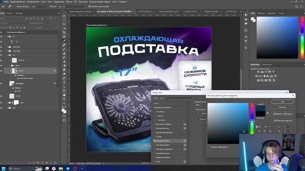Pick a color in the color picker field
Image resolution: width=305 pixels, height=171 pixels.
pyautogui.click(x=228, y=123)
